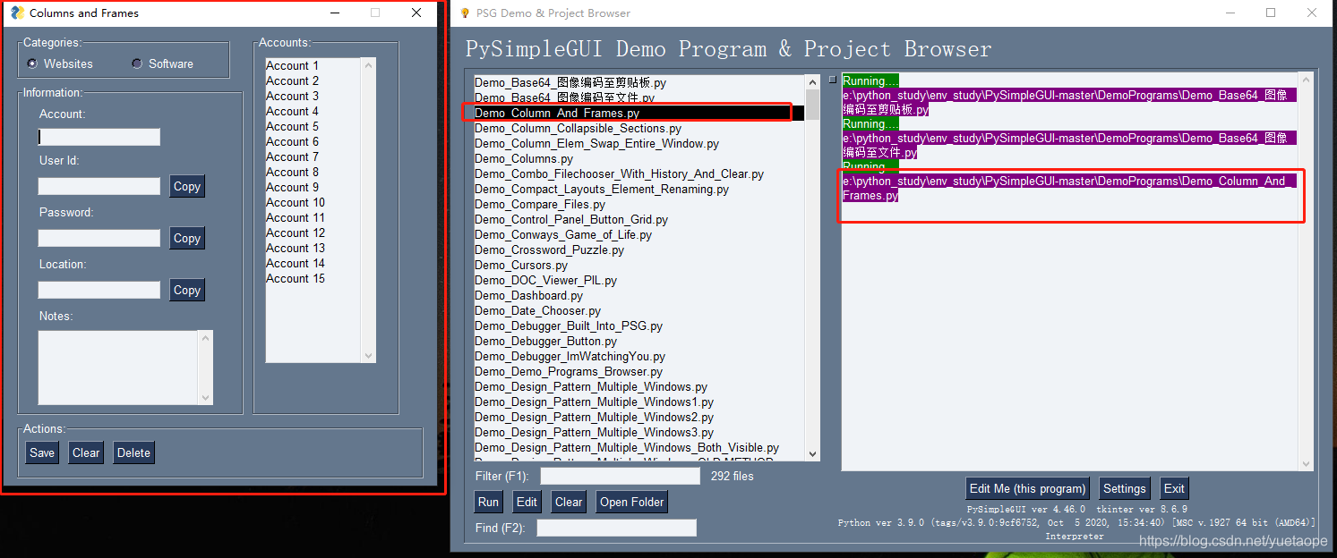Click the Account input field
Screen dimensions: 1337x558
click(99, 137)
